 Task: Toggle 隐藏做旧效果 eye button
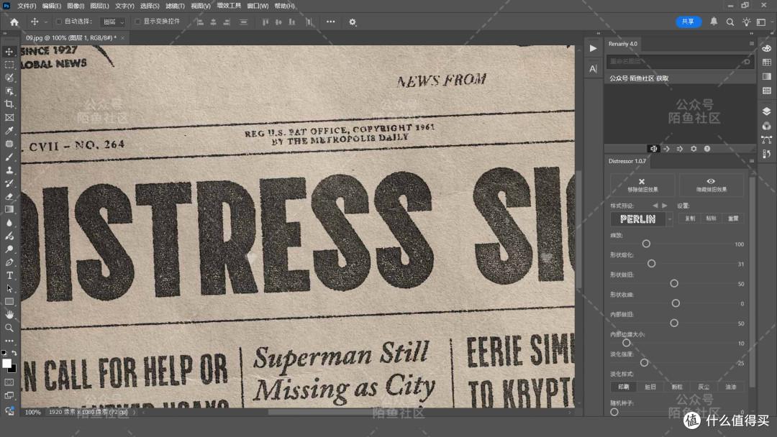[x=711, y=185]
